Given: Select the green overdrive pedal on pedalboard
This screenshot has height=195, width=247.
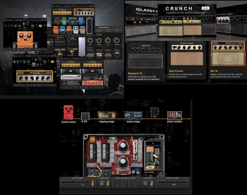Looking at the screenshot, I should (x=64, y=21).
